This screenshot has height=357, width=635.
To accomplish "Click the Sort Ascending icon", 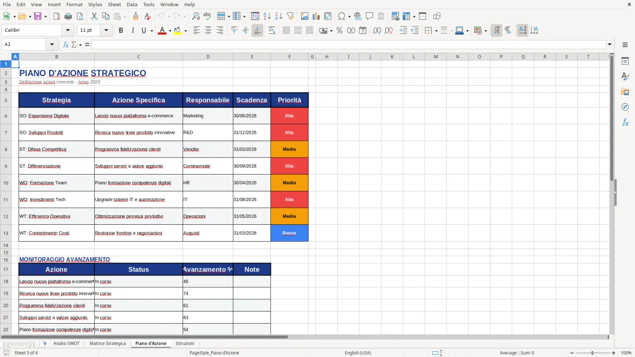I will tap(267, 15).
